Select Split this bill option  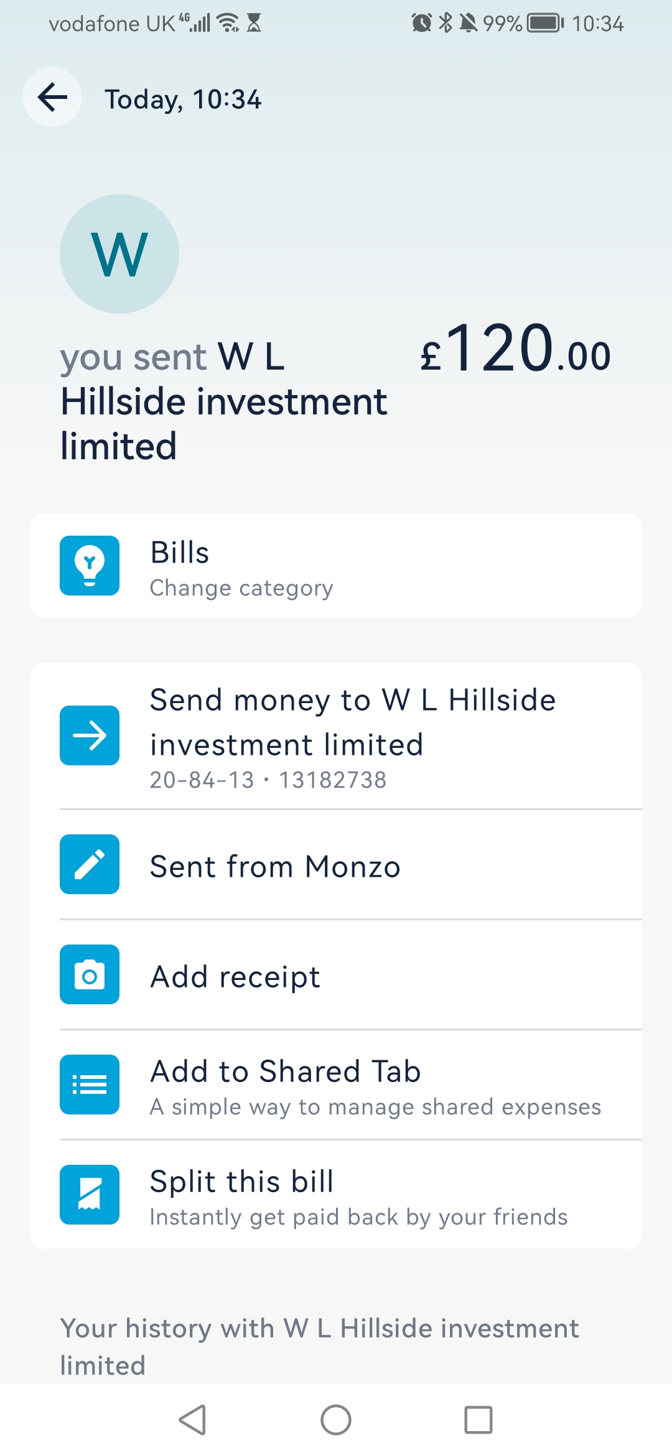[x=241, y=1182]
